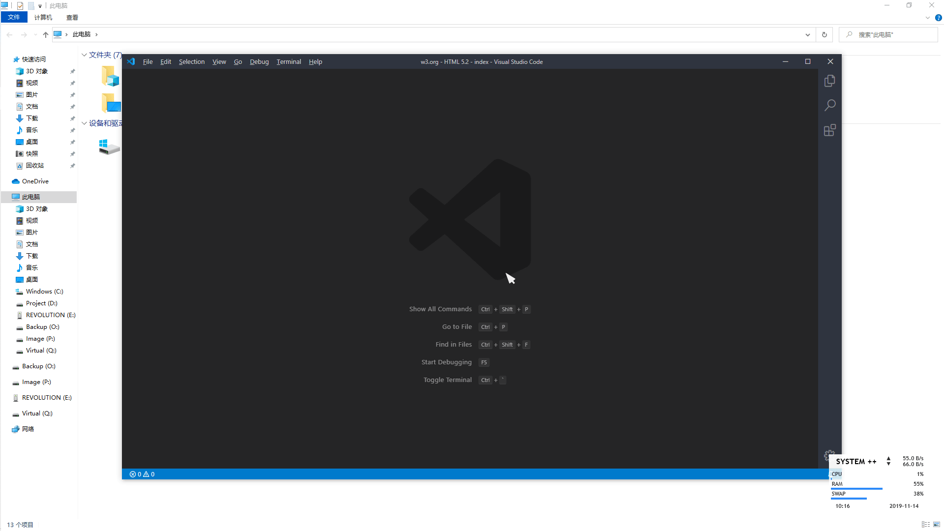Open 此电脑 from the breadcrumb path
944x531 pixels.
click(x=82, y=34)
